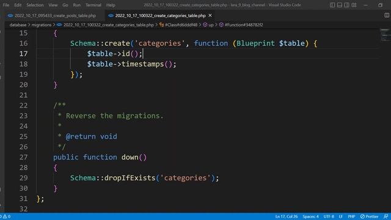The image size is (391, 220).
Task: Click line number 17 in gutter
Action: click(23, 54)
